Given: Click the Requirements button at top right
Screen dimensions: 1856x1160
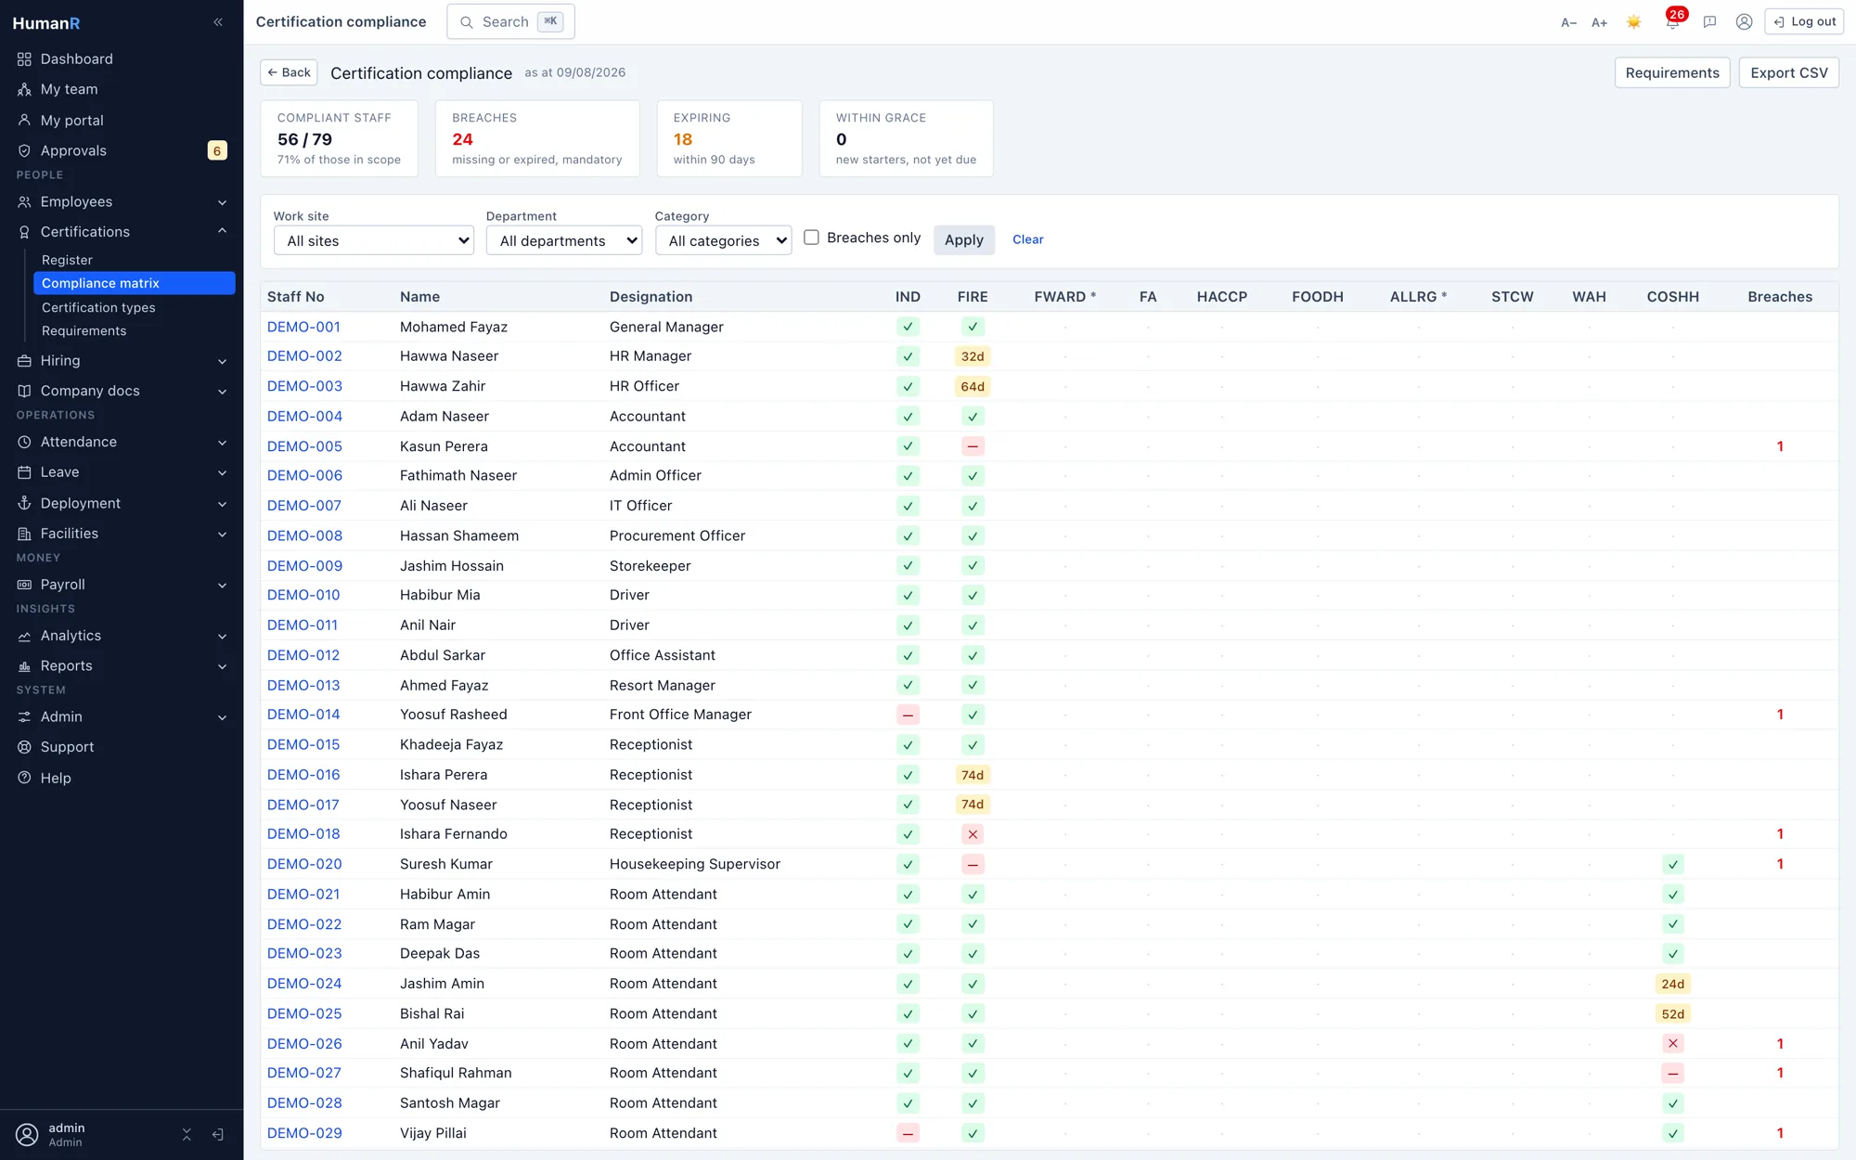Looking at the screenshot, I should point(1671,72).
